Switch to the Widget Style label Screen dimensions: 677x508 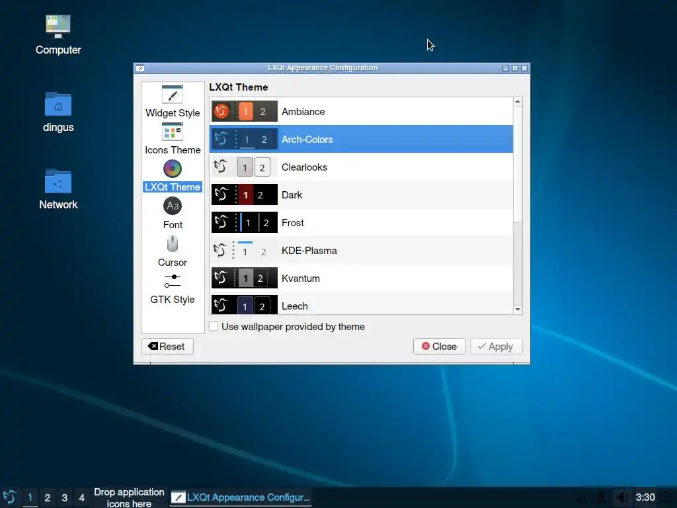173,112
